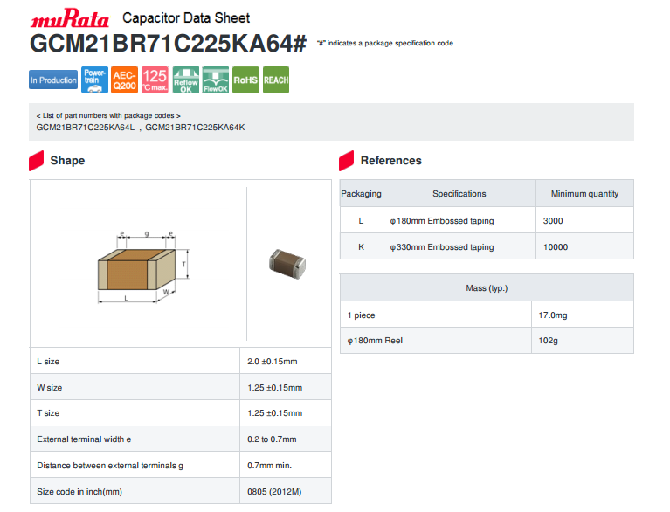
Task: Click the Capacitor Data Sheet heading
Action: (186, 18)
